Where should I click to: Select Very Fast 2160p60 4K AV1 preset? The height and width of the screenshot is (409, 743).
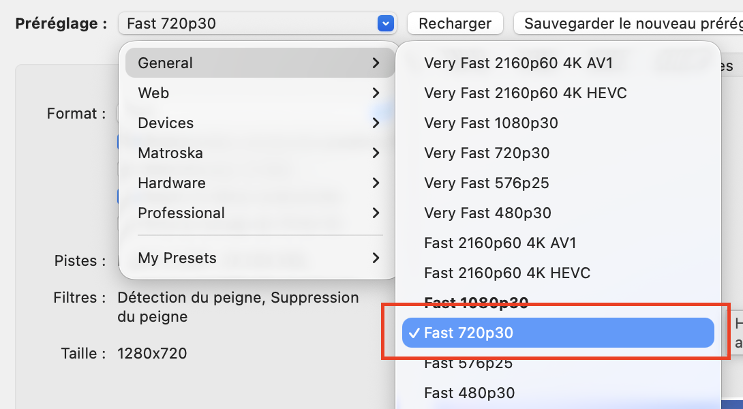pyautogui.click(x=518, y=63)
